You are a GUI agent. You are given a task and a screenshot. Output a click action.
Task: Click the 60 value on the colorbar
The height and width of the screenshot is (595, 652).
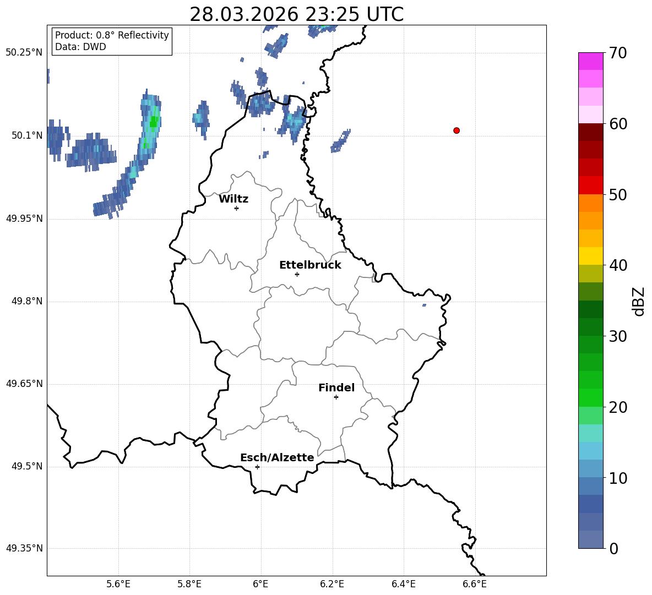pyautogui.click(x=618, y=124)
